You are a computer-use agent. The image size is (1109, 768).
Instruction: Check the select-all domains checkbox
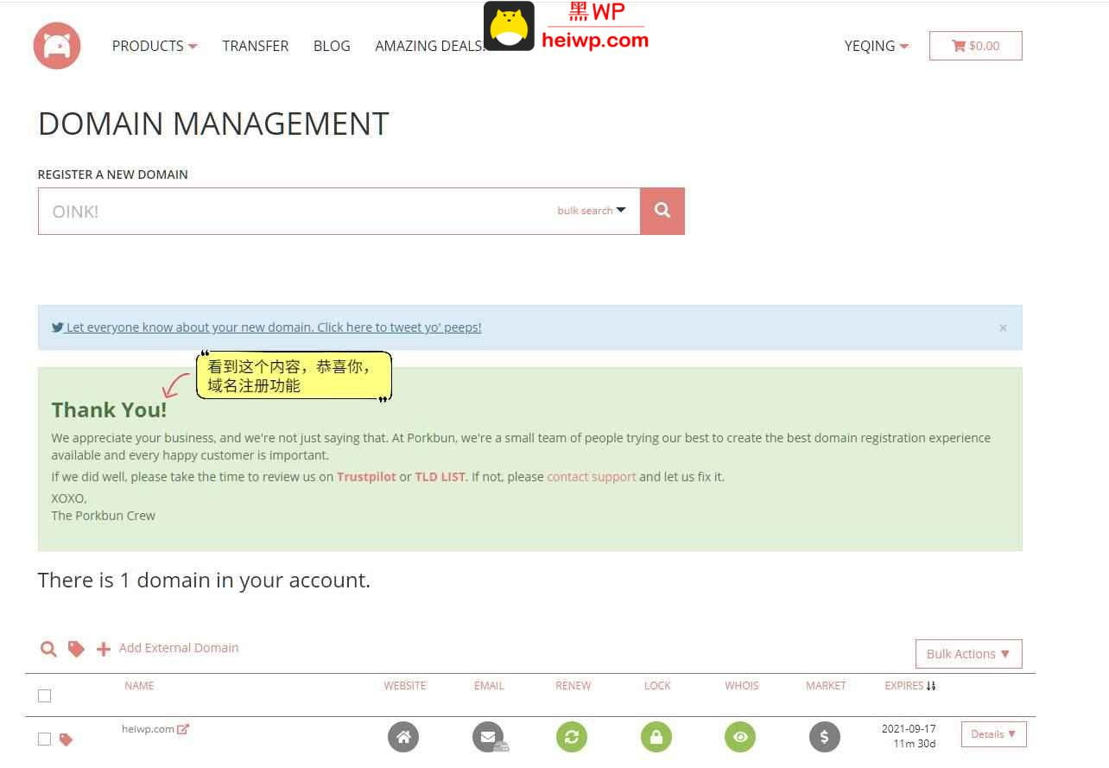tap(45, 695)
